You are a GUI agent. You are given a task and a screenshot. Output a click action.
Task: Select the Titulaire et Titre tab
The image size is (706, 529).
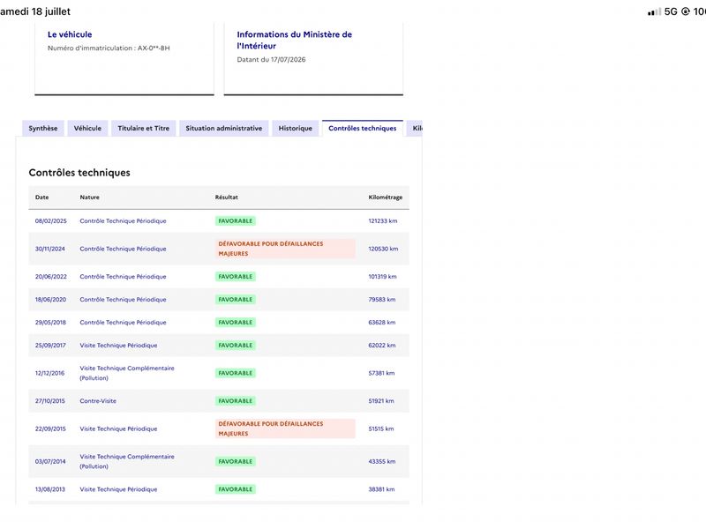[144, 128]
